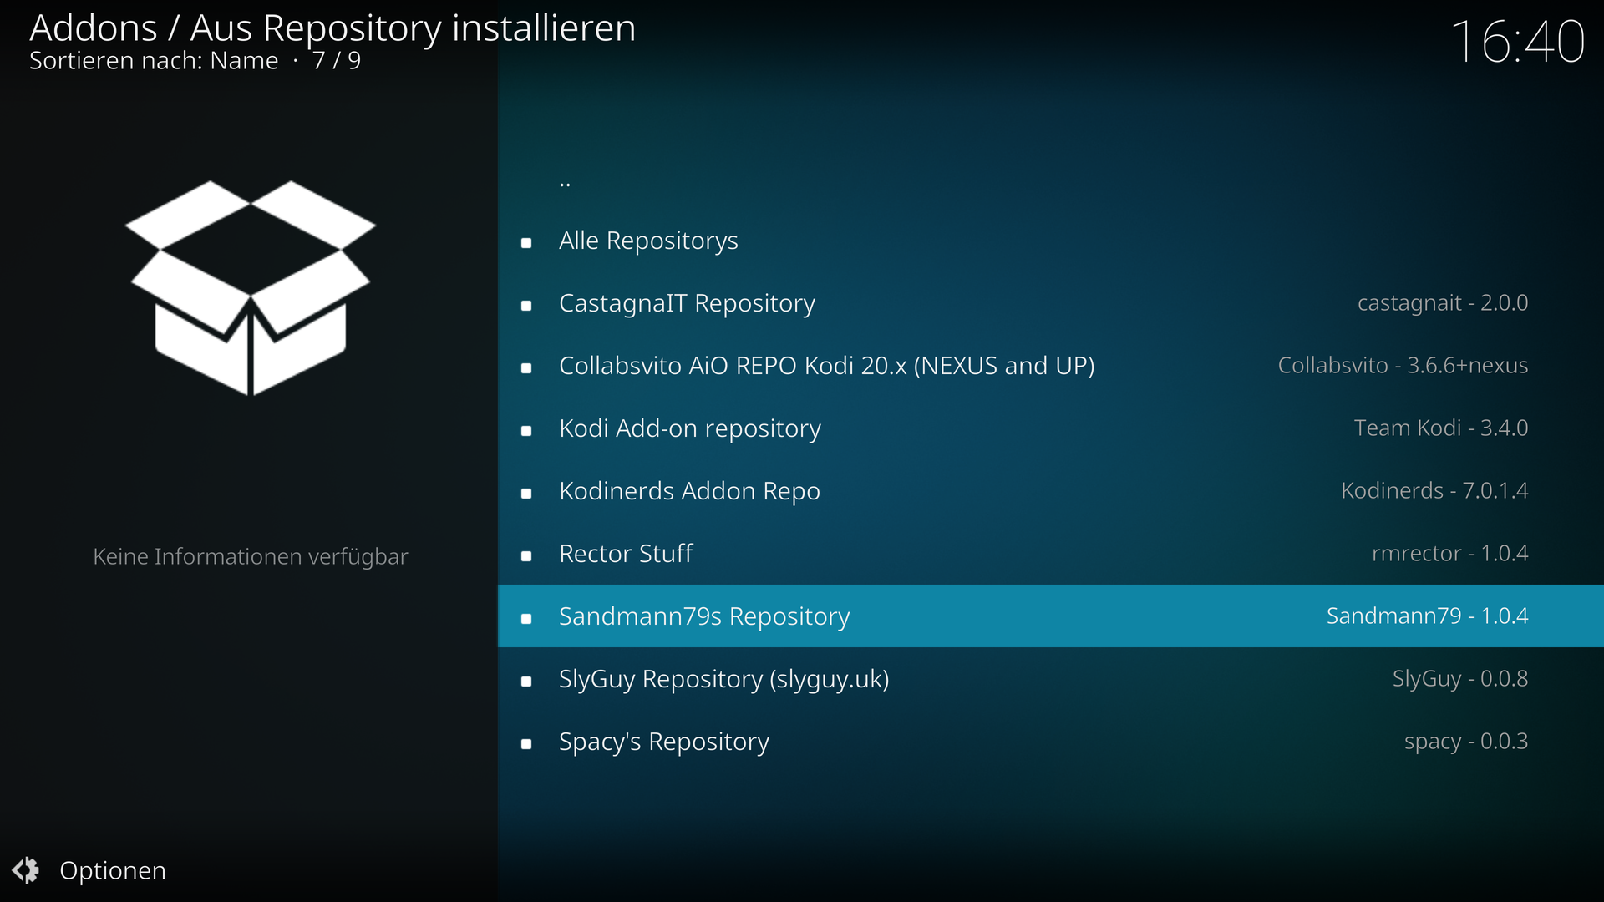Click bullet icon beside SlyGuy Repository
Screen dimensions: 1604x902
pos(526,682)
